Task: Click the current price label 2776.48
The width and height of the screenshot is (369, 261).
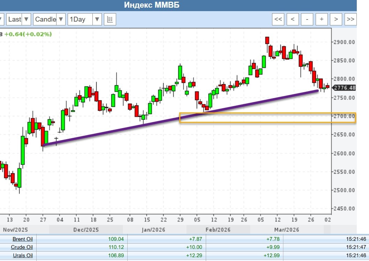Action: 344,88
